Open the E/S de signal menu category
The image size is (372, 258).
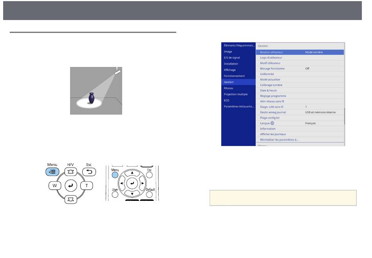point(239,58)
